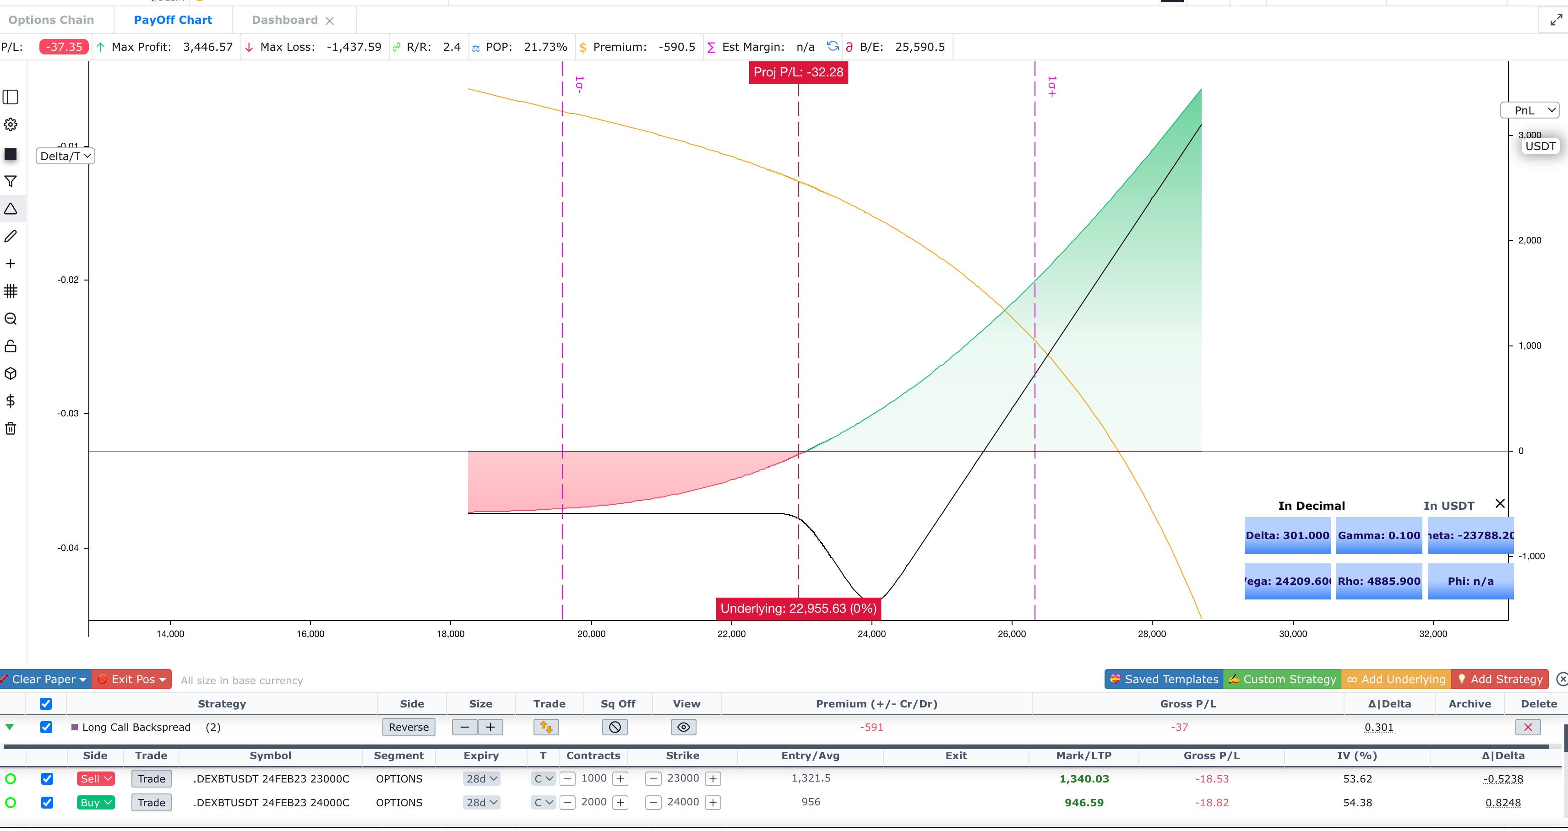Click the trash icon in sidebar
The image size is (1568, 831).
[11, 428]
